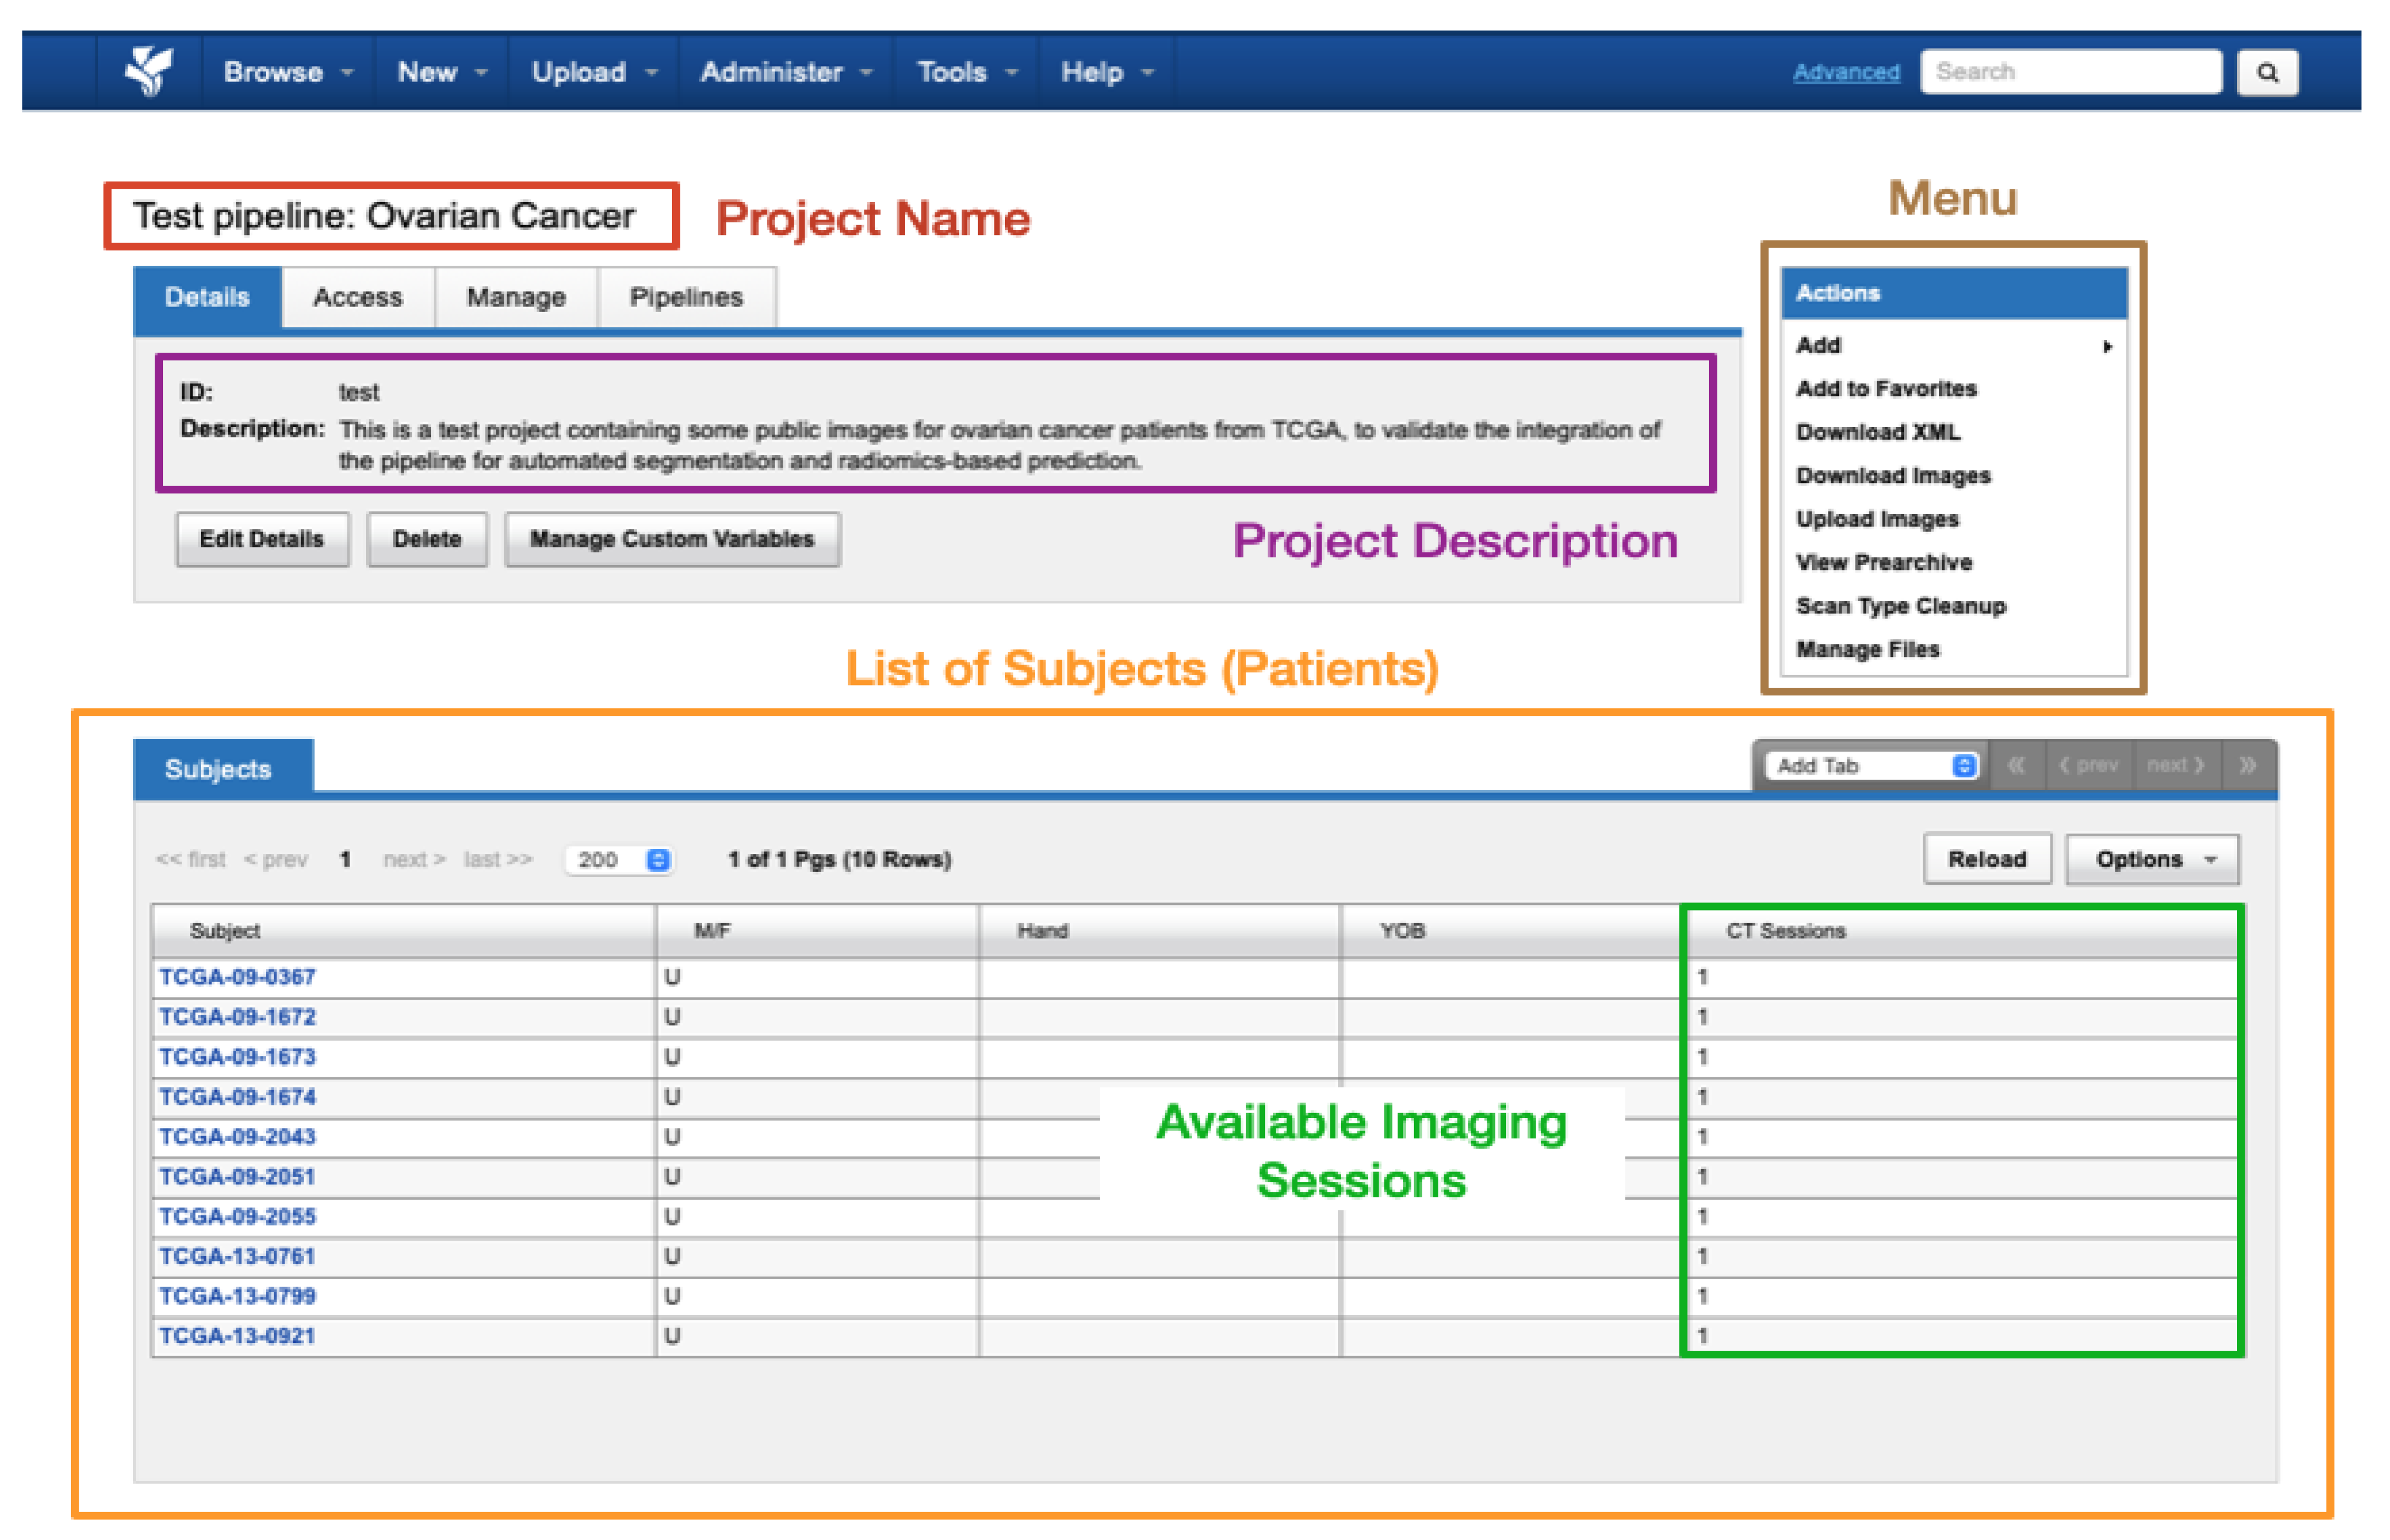Click the XNAT logo home icon
Viewport: 2390px width, 1540px height.
pyautogui.click(x=148, y=71)
